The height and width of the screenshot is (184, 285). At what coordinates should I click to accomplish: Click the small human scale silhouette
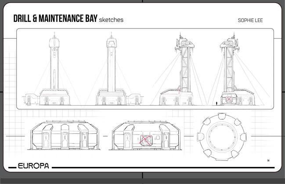coord(216,103)
